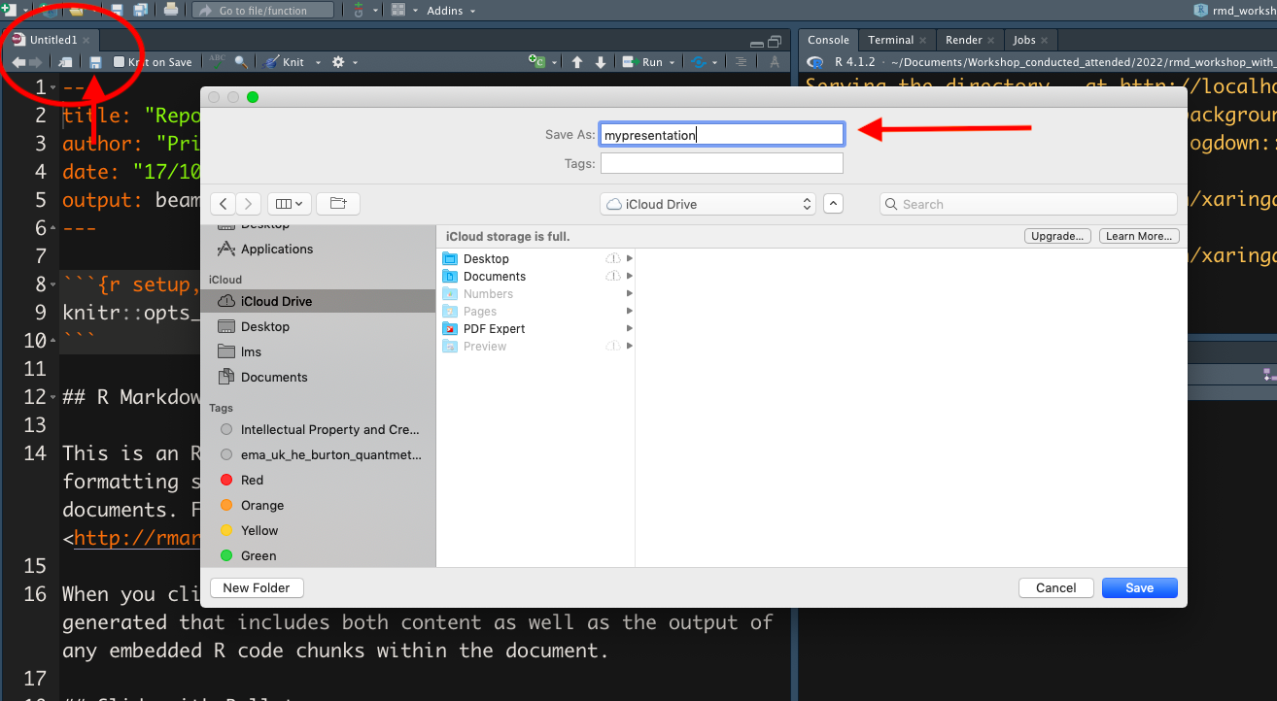Open the Knit dropdown arrow

pyautogui.click(x=318, y=63)
